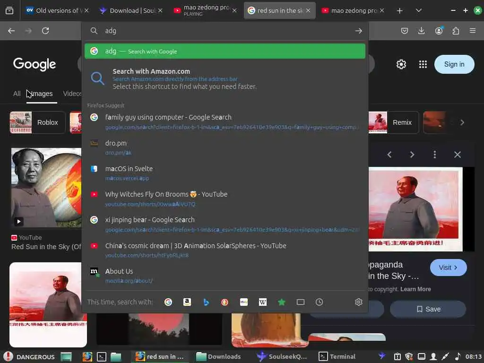Search bookmarks with the green star icon
Viewport: 484px width, 363px height.
pyautogui.click(x=282, y=302)
